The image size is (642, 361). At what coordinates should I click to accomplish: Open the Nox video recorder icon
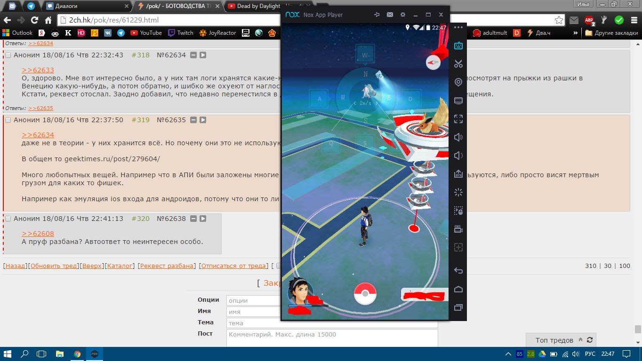coord(458,229)
